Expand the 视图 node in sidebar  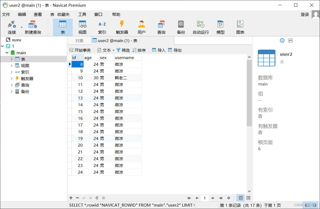point(11,66)
